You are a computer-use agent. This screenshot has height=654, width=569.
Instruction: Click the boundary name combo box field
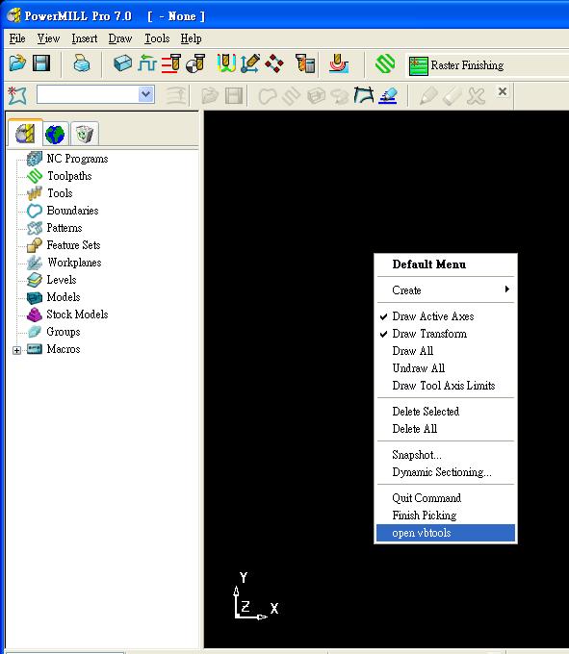pos(95,94)
